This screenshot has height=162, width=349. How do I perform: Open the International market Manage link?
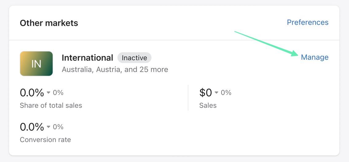[x=315, y=57]
